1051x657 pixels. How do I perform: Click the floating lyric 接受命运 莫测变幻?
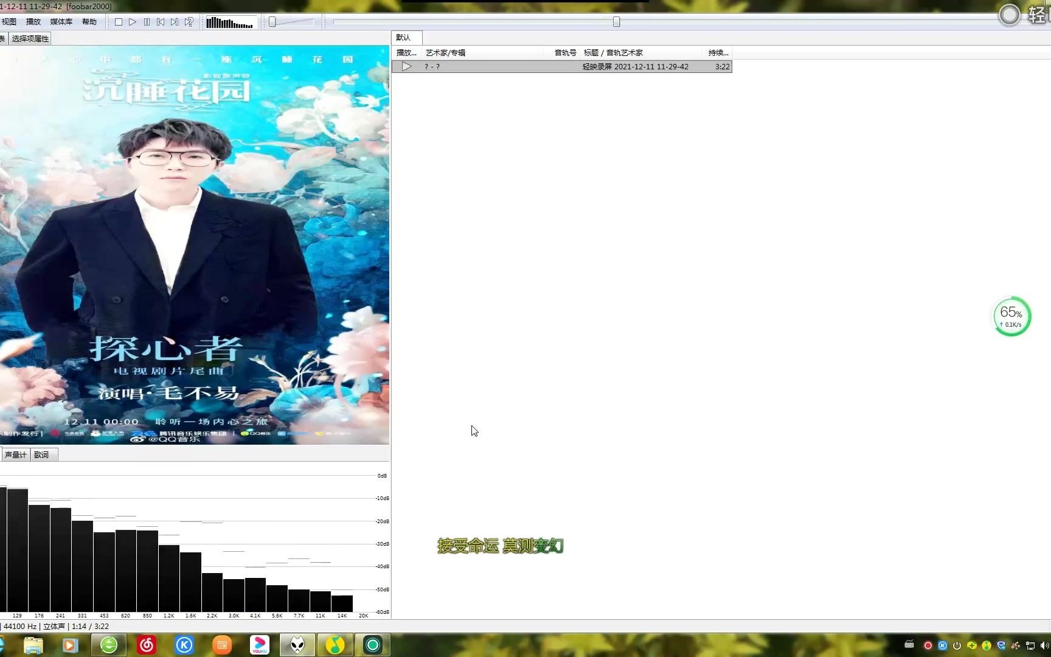(x=500, y=546)
